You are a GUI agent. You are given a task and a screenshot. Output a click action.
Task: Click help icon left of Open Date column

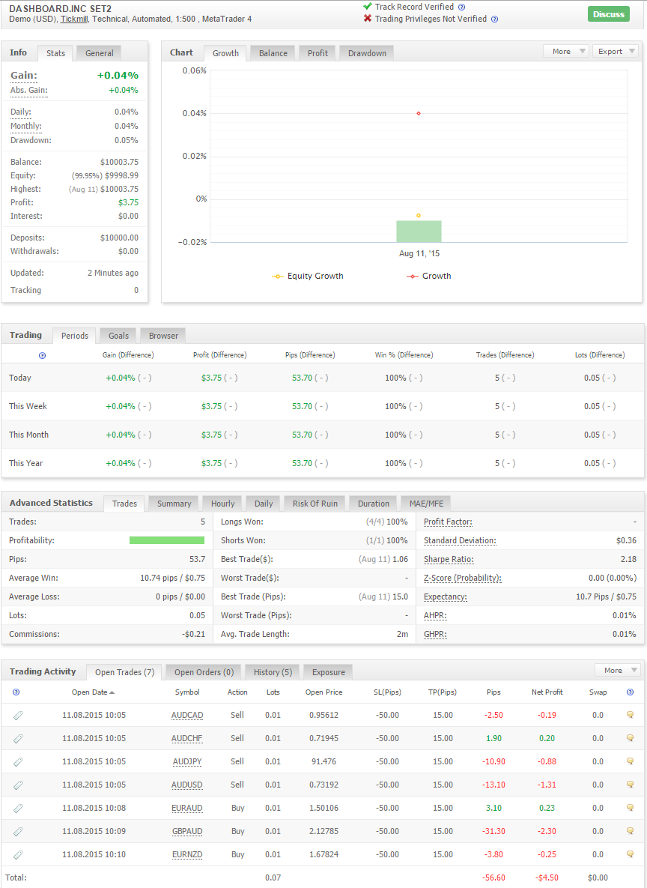point(16,692)
